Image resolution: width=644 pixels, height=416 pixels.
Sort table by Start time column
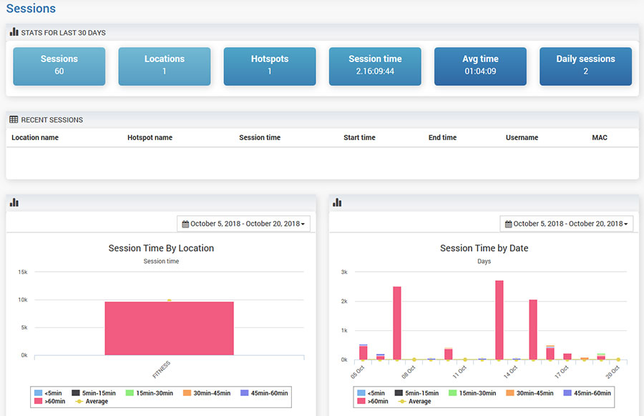pyautogui.click(x=359, y=137)
